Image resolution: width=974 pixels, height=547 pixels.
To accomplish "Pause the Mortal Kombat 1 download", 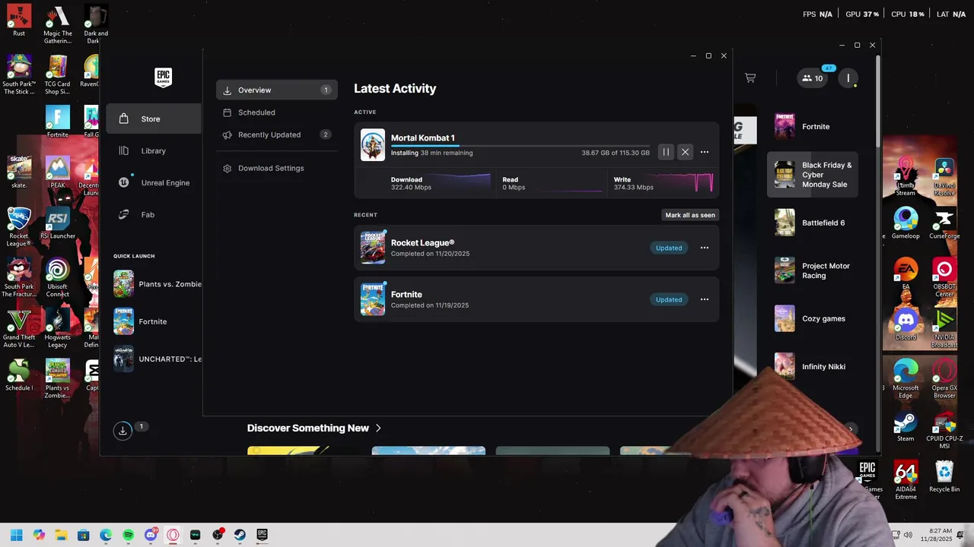I will tap(666, 152).
